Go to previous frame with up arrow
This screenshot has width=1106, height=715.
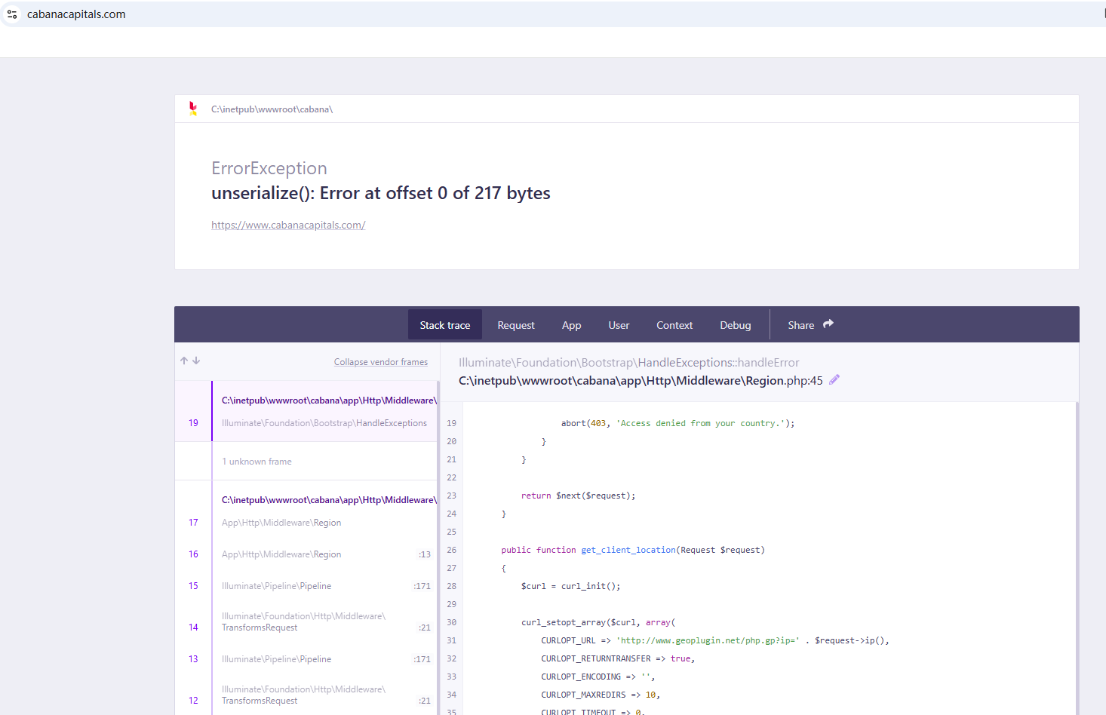pyautogui.click(x=184, y=361)
